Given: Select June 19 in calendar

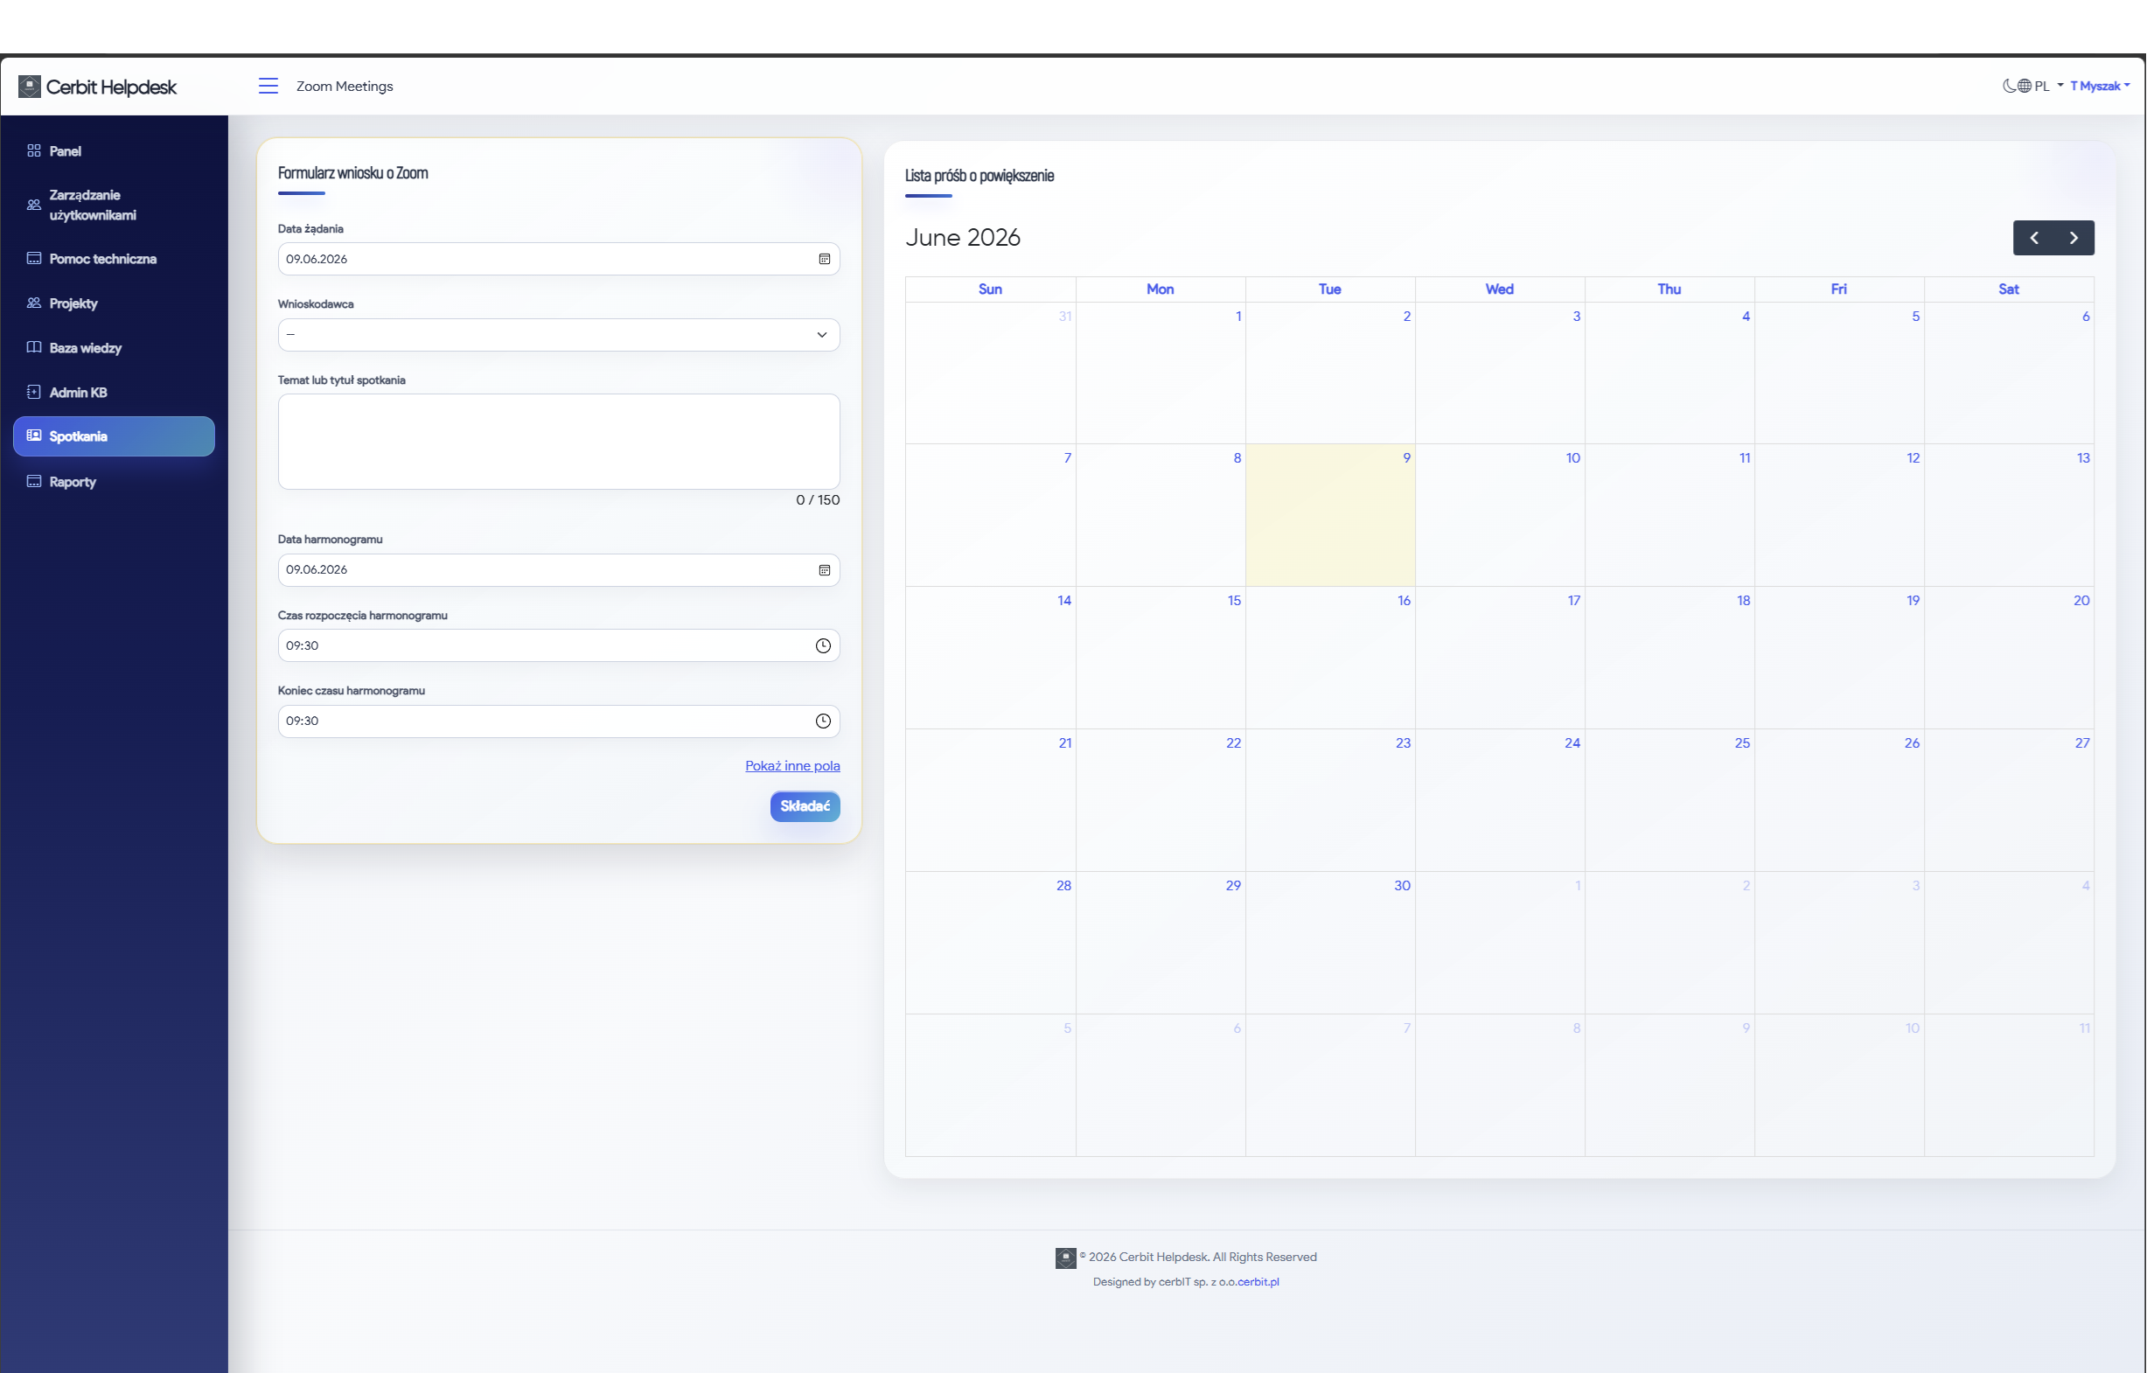Looking at the screenshot, I should point(1839,658).
